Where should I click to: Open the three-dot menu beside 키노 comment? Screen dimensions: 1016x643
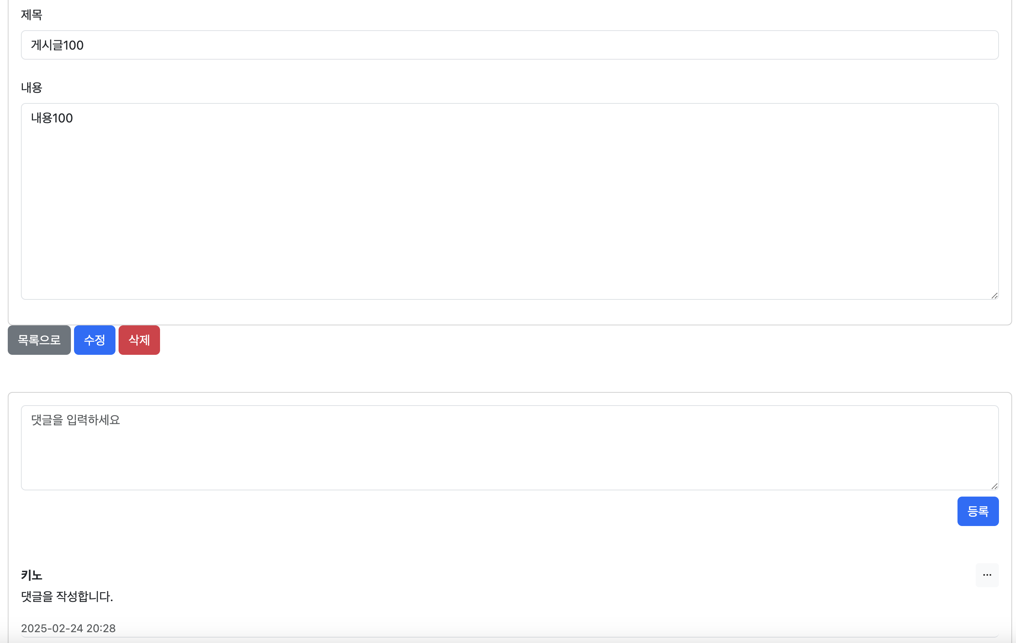987,575
